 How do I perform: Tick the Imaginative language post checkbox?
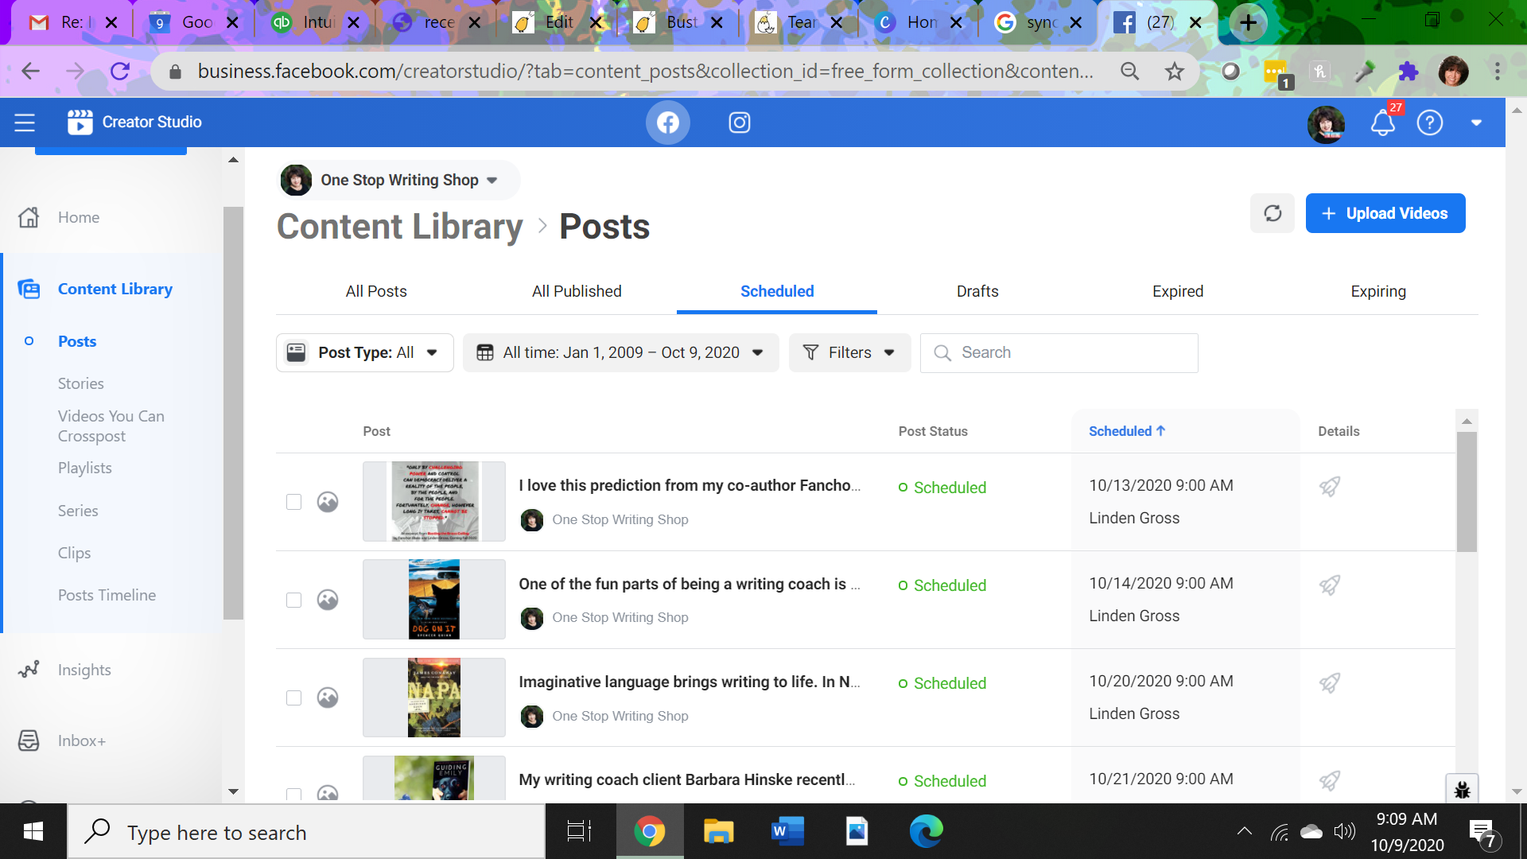[x=294, y=698]
